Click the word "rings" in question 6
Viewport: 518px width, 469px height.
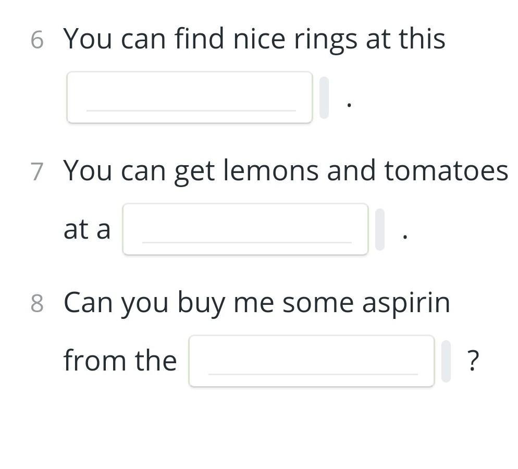click(326, 40)
